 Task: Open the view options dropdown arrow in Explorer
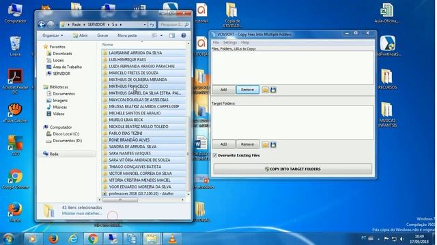click(x=161, y=35)
